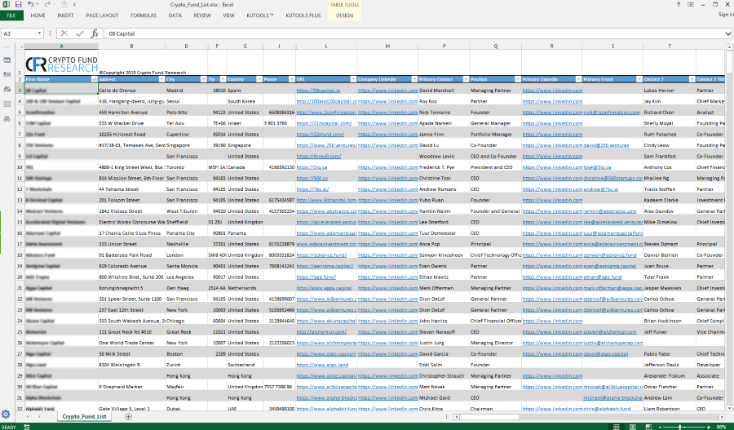The image size is (734, 430).
Task: Open the Primary Email filter dropdown
Action: pos(639,79)
